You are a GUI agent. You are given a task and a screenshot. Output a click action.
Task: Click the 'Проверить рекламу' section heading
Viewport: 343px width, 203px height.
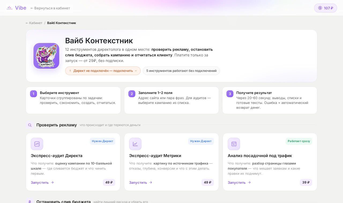57,125
